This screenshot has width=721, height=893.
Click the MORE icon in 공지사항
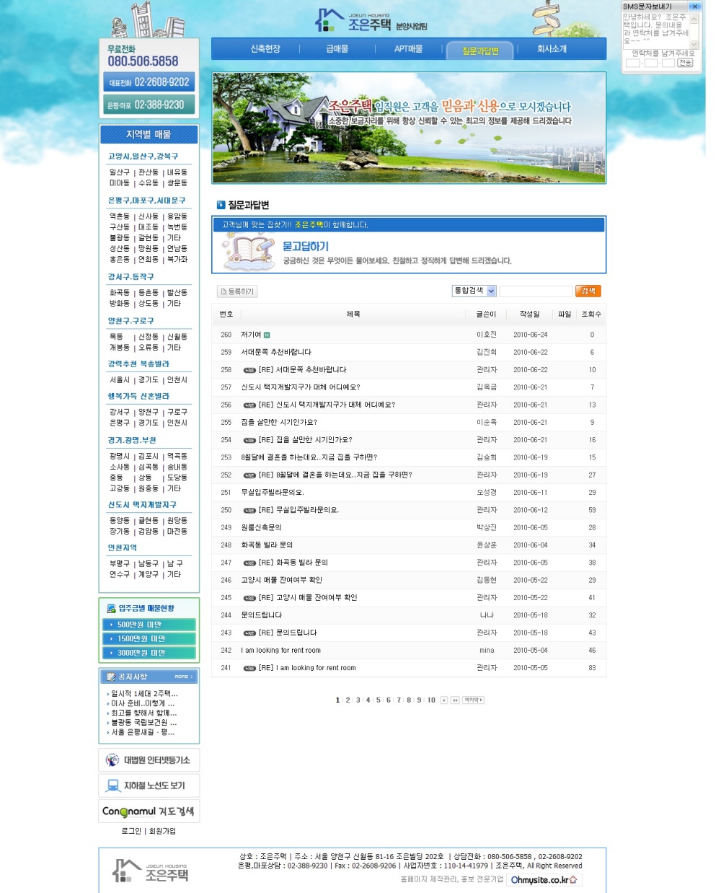click(183, 677)
